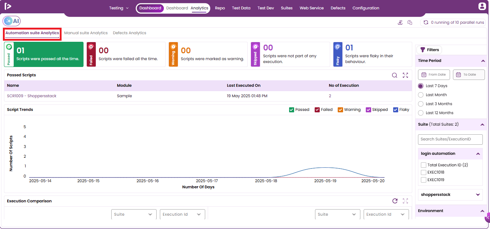Collapse the side panel handle
Image resolution: width=490 pixels, height=229 pixels.
[488, 217]
